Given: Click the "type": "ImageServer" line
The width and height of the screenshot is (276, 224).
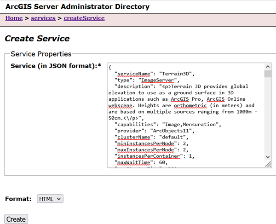Looking at the screenshot, I should (147, 80).
